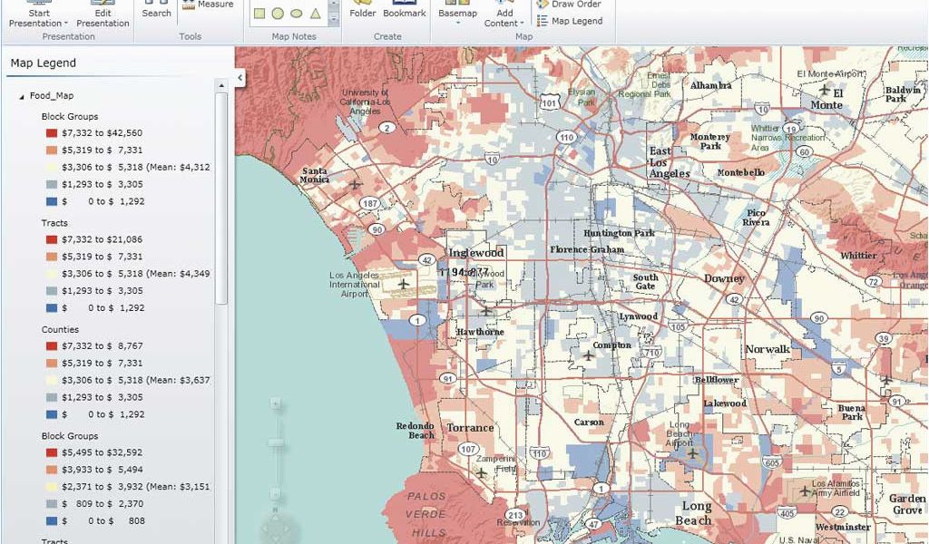Collapse the Map Legend side panel

click(x=240, y=78)
